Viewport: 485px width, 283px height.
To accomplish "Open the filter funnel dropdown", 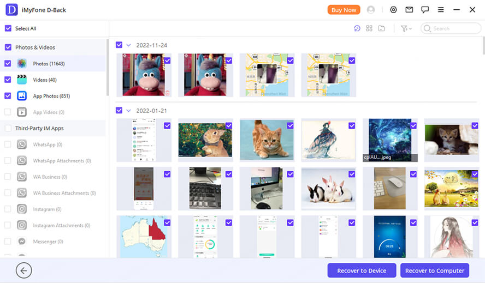I will (x=406, y=28).
